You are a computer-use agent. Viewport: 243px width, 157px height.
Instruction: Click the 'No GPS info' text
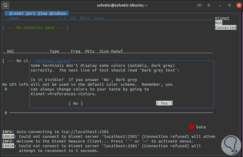coord(15,84)
